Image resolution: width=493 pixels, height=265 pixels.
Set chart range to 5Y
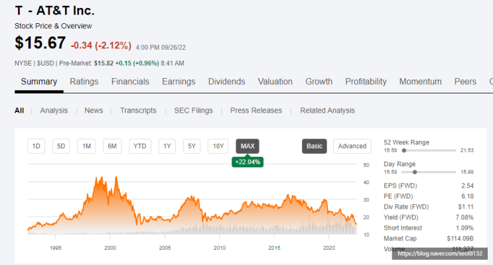click(192, 146)
